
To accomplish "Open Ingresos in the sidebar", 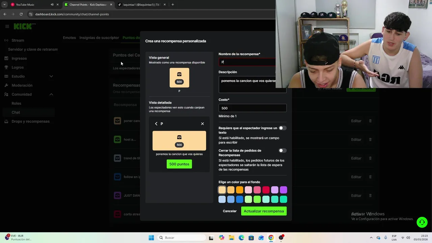I will [19, 58].
